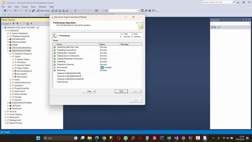Select the 'Pre-execute' action row
The height and width of the screenshot is (142, 252).
pyautogui.click(x=97, y=67)
